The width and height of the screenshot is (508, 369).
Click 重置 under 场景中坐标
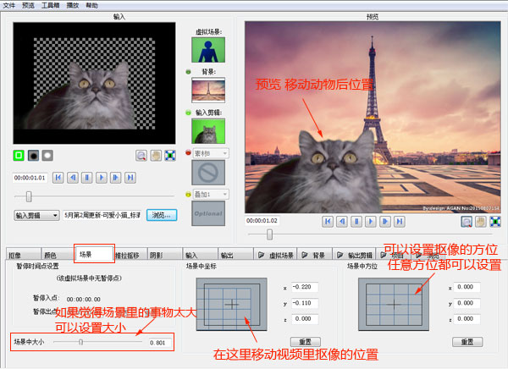[305, 342]
